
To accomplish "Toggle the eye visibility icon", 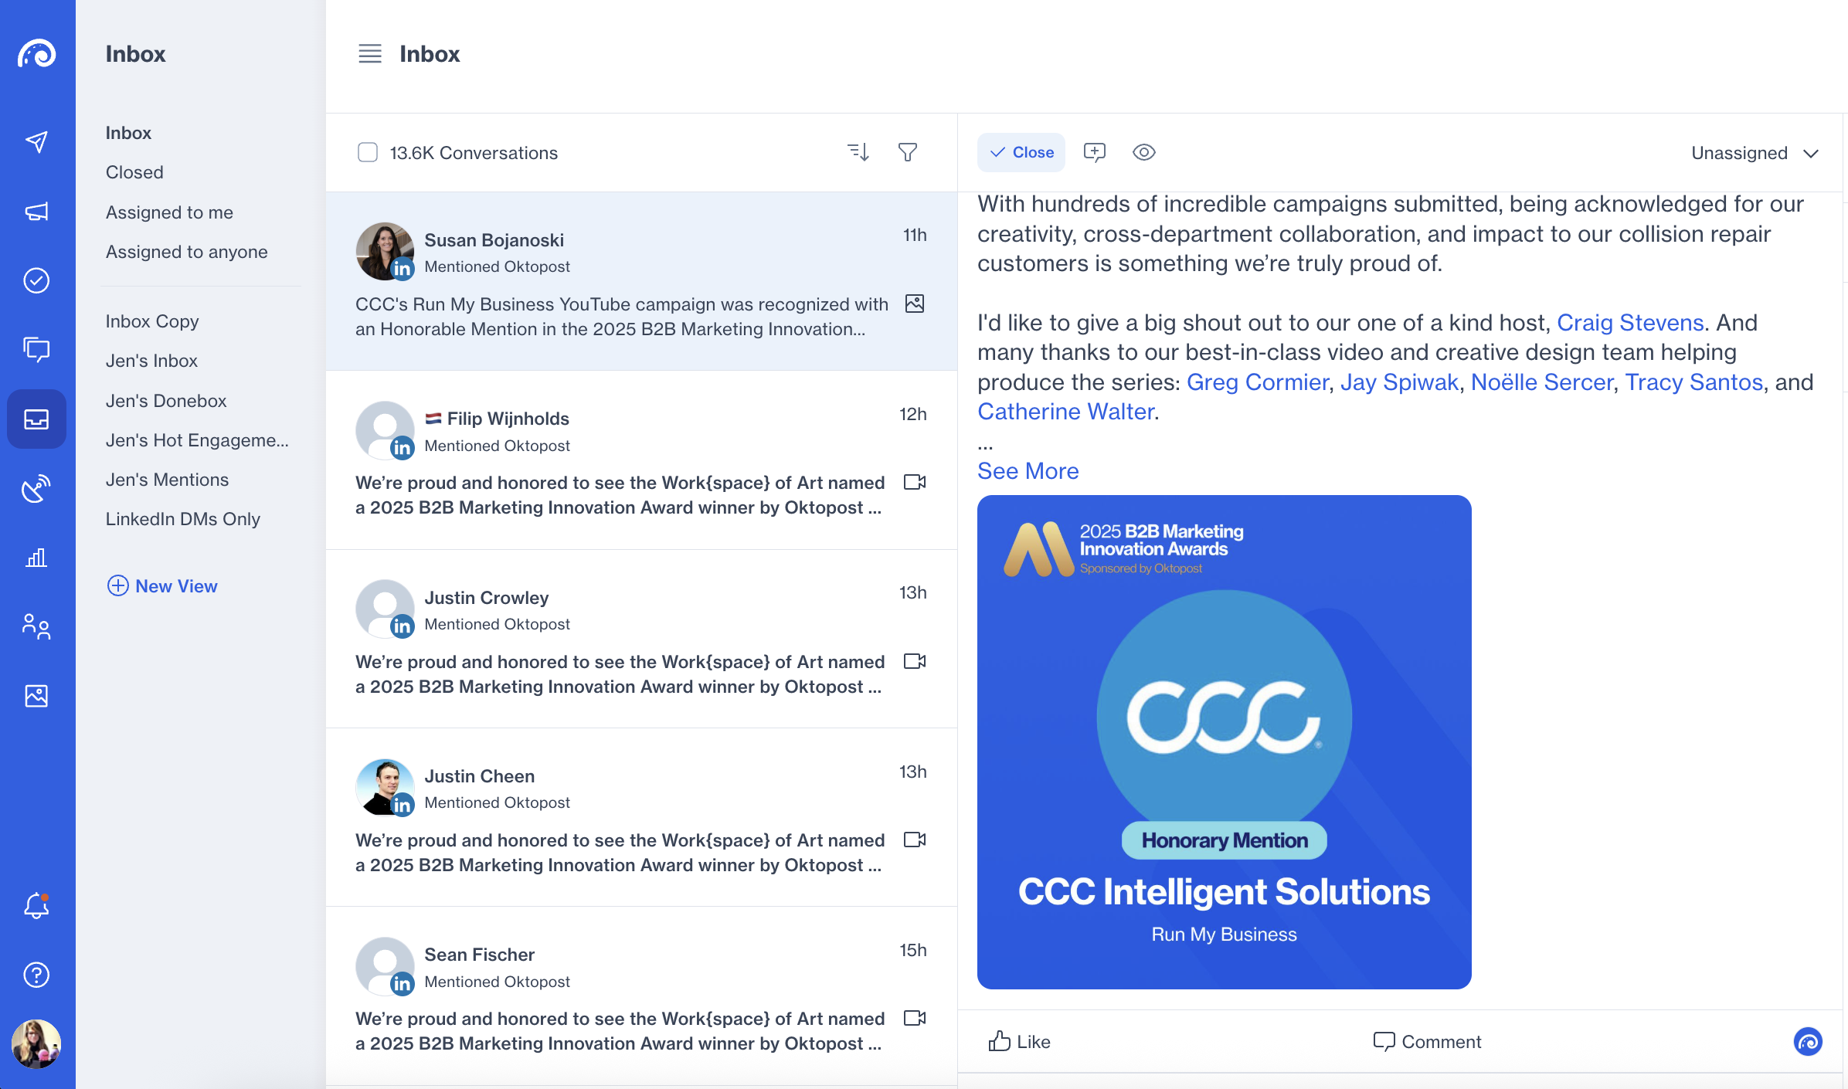I will 1144,152.
